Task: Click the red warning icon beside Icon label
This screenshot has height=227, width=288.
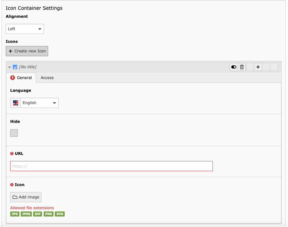Action: point(12,185)
